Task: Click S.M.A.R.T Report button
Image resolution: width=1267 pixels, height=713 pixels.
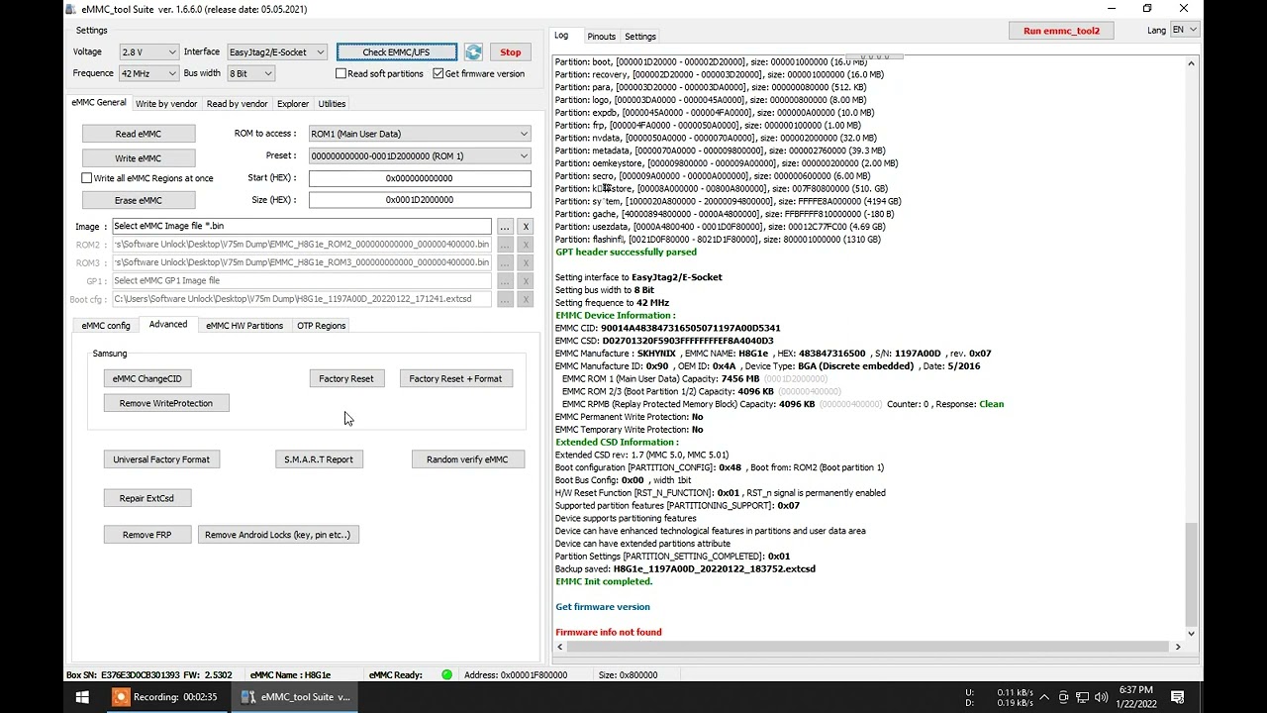Action: [x=319, y=459]
